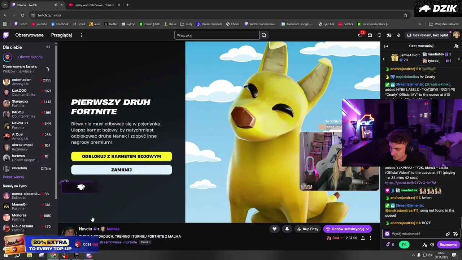The width and height of the screenshot is (462, 260).
Task: Bookmark this page with the star
Action: (x=406, y=15)
